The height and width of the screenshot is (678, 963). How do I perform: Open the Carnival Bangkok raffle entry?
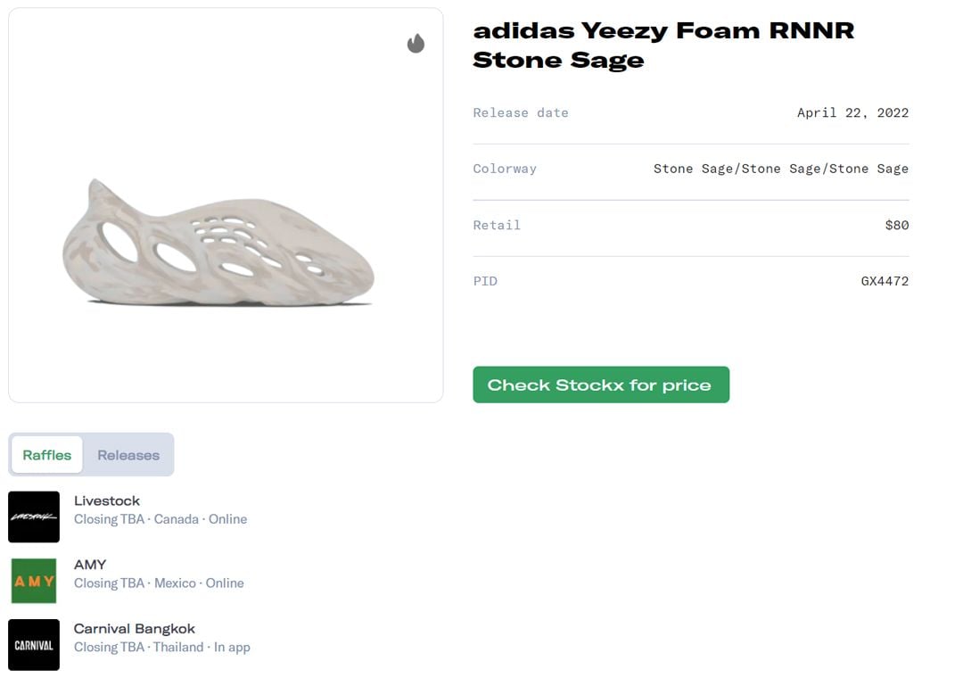(x=135, y=629)
